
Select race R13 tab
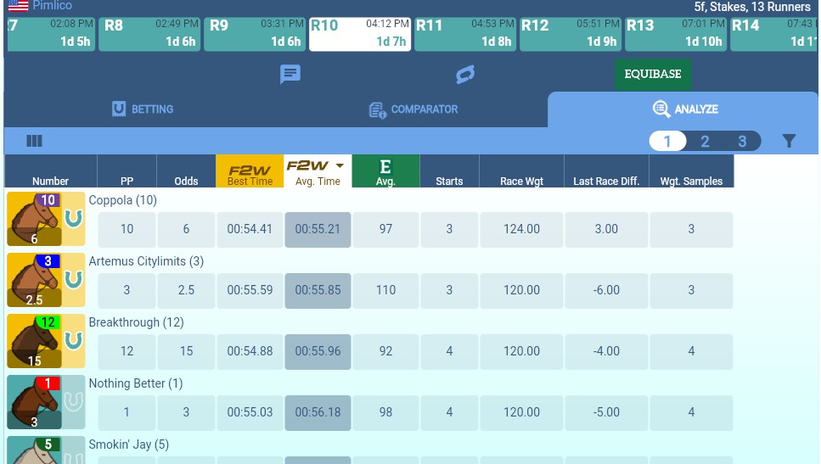pyautogui.click(x=676, y=33)
